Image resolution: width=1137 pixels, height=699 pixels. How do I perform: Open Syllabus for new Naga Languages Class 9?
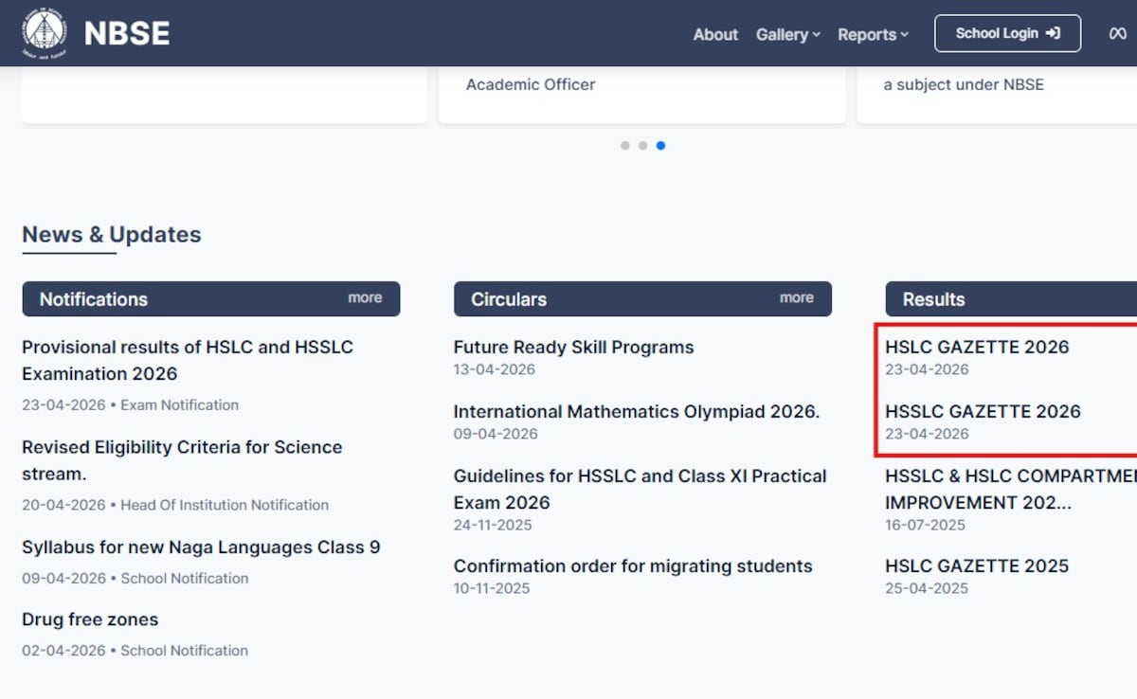click(201, 547)
